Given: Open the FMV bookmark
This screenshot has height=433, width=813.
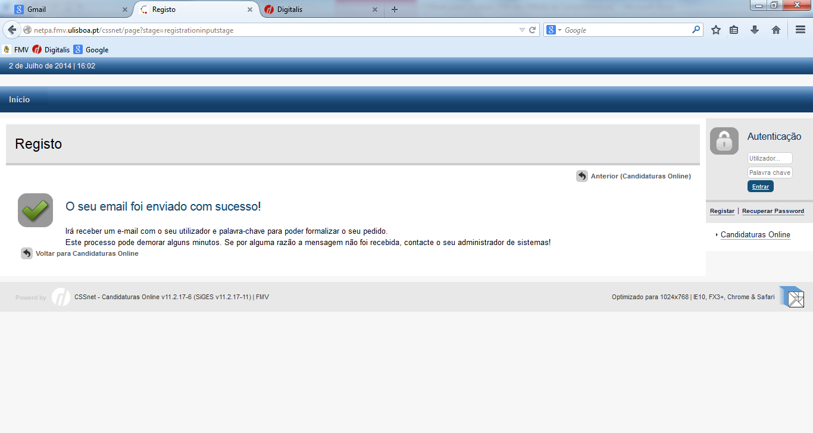Looking at the screenshot, I should click(15, 50).
